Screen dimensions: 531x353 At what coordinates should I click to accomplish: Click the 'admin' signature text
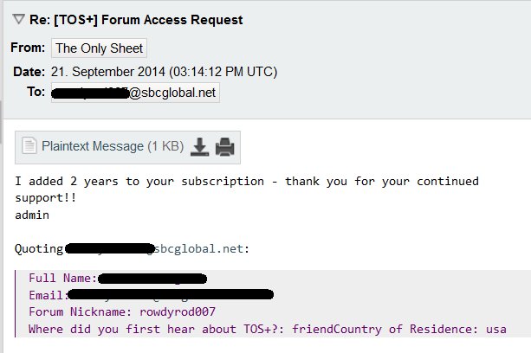(32, 215)
